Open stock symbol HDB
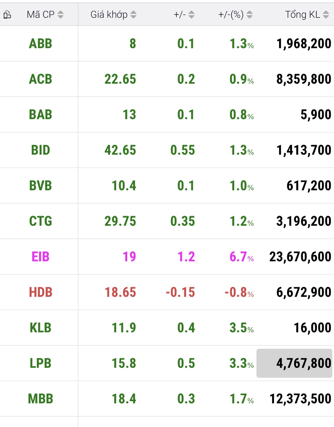334x427 pixels. click(x=40, y=292)
